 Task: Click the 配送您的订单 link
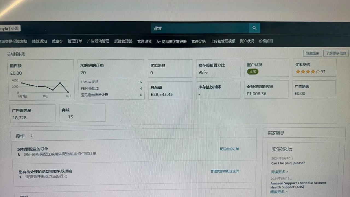[229, 149]
